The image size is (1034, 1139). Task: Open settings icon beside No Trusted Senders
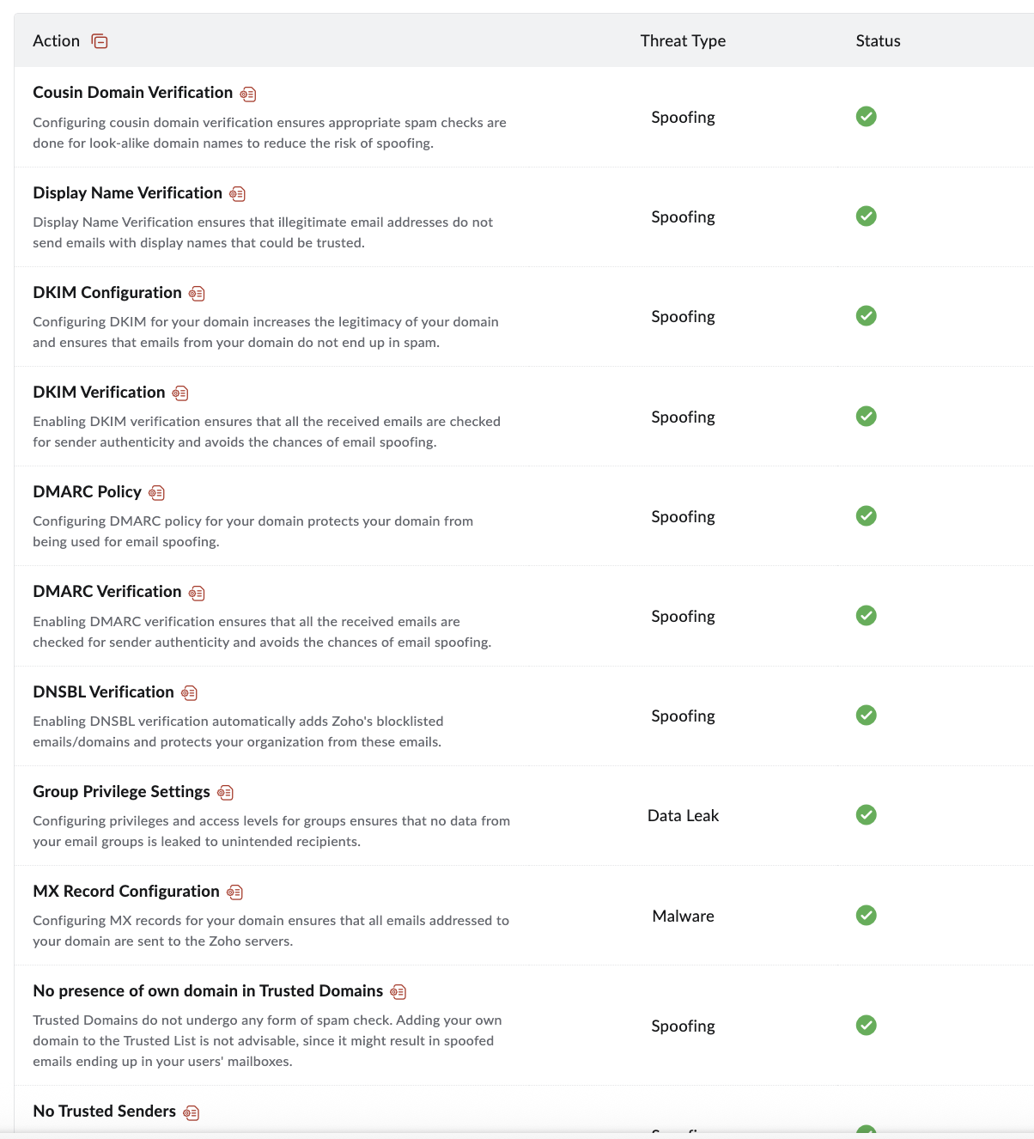tap(192, 1112)
